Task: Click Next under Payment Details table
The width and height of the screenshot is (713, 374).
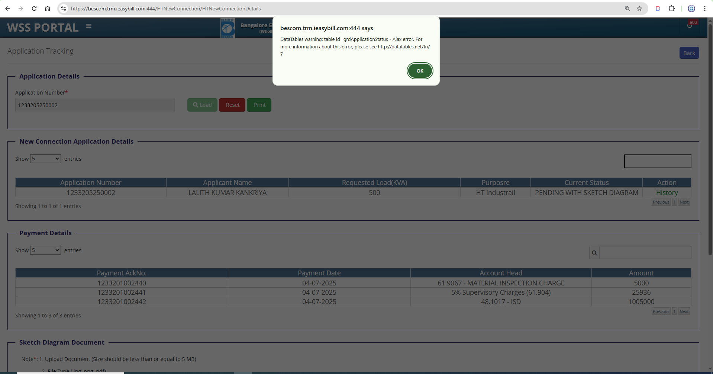Action: [684, 311]
